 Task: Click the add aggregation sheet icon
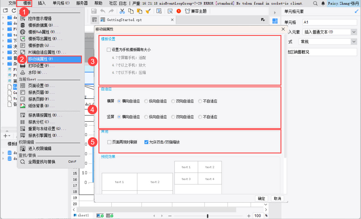point(110,215)
